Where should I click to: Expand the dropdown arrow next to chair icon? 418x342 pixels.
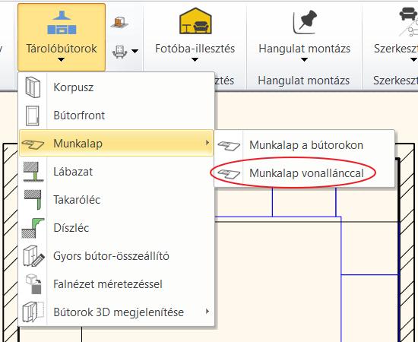click(x=135, y=51)
